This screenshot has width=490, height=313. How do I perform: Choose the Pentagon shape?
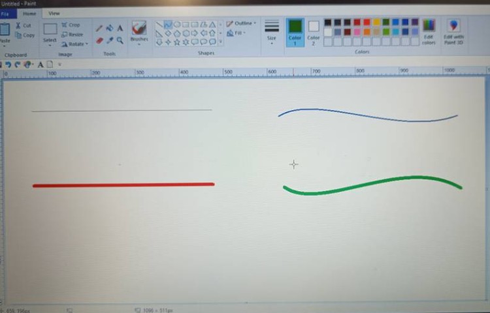[x=177, y=33]
